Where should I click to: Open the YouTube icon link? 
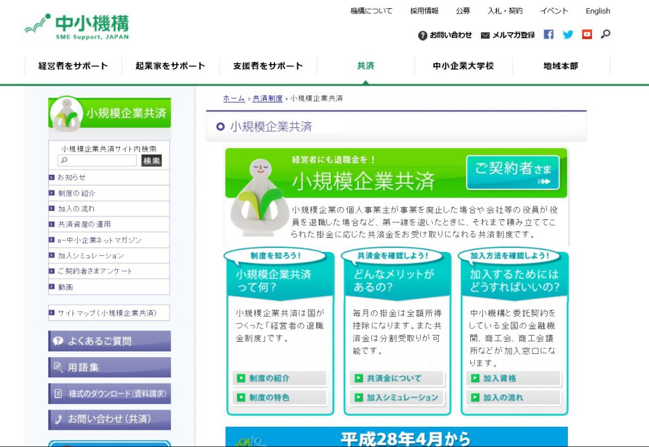point(587,35)
